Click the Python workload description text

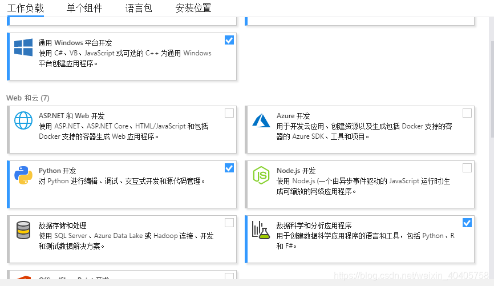tap(122, 182)
